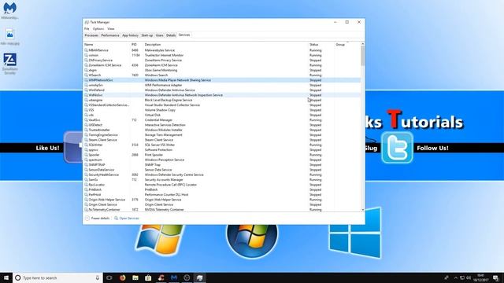This screenshot has height=283, width=504.
Task: Sort services by the Name column header
Action: point(107,45)
